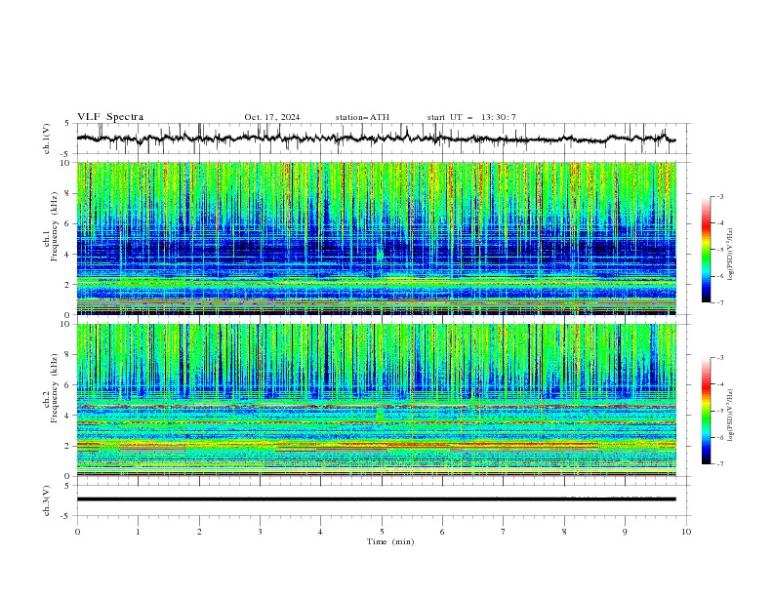The height and width of the screenshot is (597, 773).
Task: Click the 'log(PSD)(V²/Hz)' label beside ch.1 colorbar
Action: tap(731, 255)
